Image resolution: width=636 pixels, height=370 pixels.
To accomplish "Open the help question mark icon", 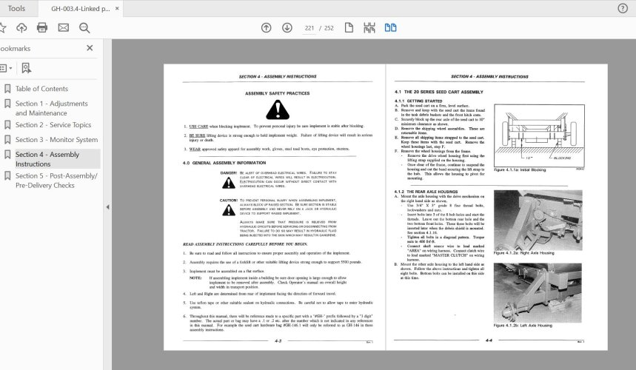I will click(622, 8).
